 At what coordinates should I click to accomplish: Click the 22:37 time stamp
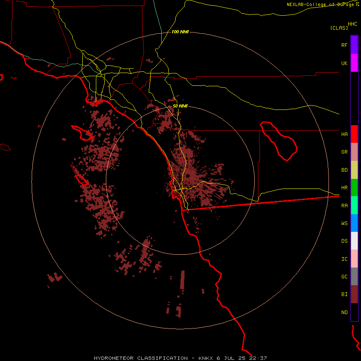258,358
